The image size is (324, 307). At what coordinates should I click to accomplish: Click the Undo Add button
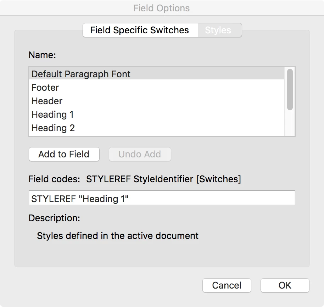click(140, 154)
